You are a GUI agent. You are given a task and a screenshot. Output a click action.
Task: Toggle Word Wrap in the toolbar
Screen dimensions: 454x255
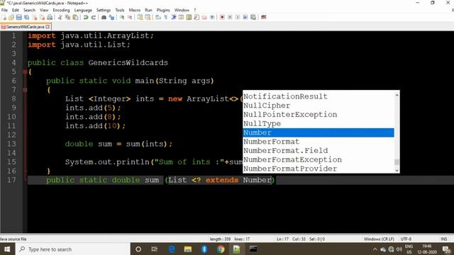(x=157, y=17)
